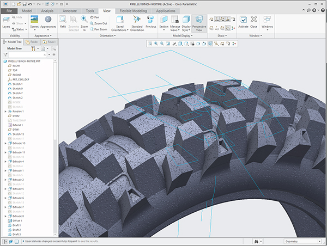
Task: Select the Zoom Out tool
Action: point(99,23)
